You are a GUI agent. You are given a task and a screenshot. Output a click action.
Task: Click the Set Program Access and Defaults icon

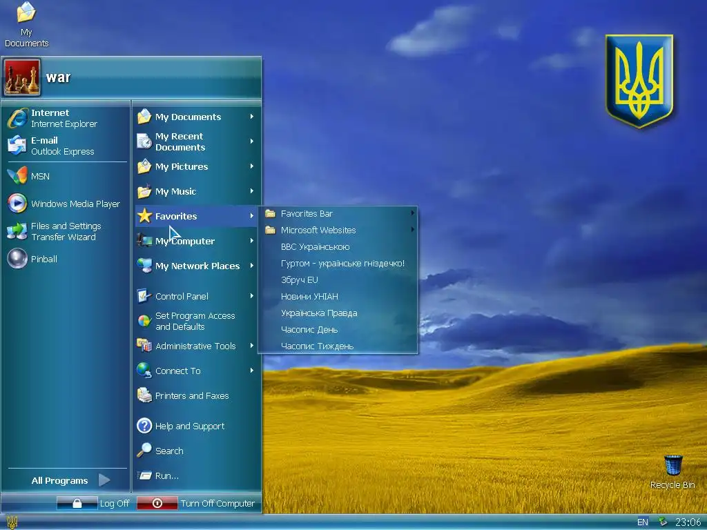click(x=144, y=321)
